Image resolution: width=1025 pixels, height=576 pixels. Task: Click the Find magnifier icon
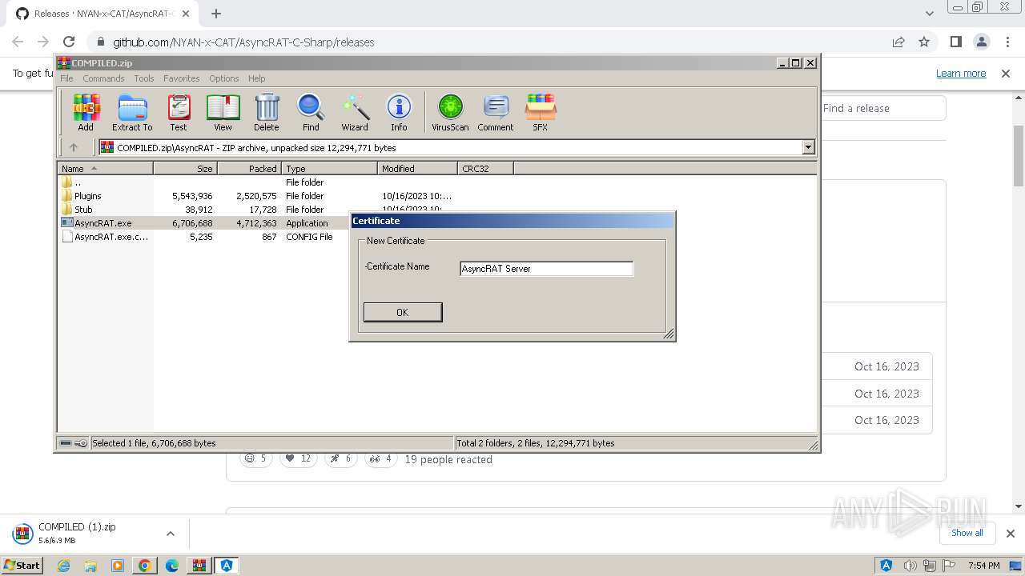click(311, 112)
